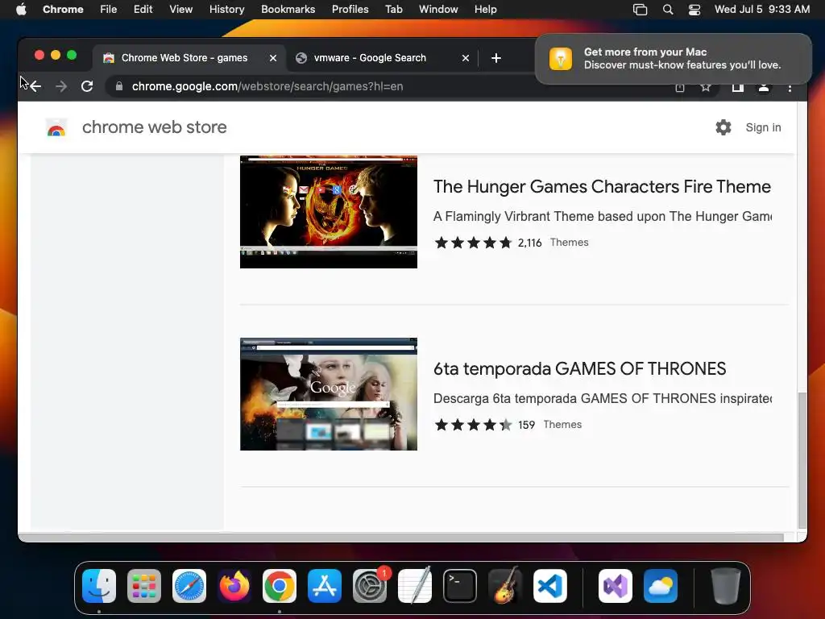Image resolution: width=825 pixels, height=619 pixels.
Task: Open the Edit menu
Action: point(143,10)
